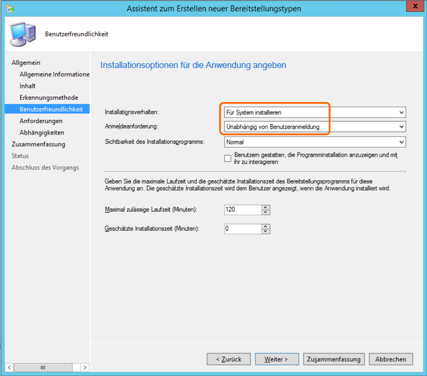Click the Maximal zulässige Laufzeit input field
This screenshot has width=427, height=376.
242,210
